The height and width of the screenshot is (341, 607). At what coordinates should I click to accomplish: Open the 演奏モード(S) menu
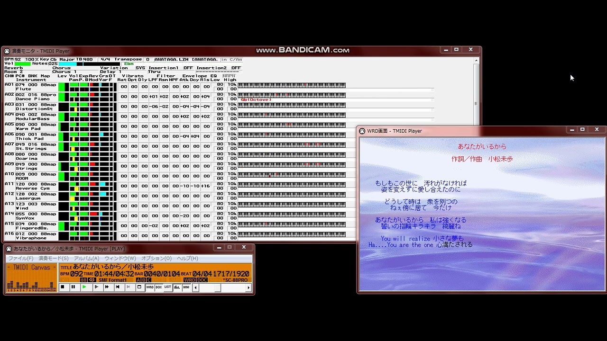click(x=53, y=258)
